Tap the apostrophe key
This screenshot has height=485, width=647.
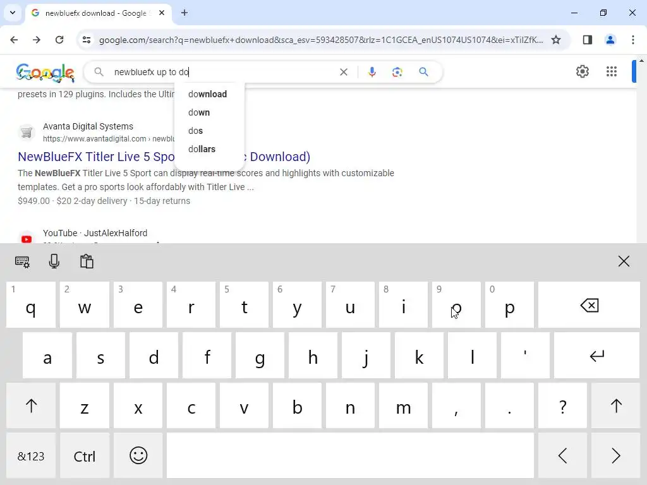point(525,356)
